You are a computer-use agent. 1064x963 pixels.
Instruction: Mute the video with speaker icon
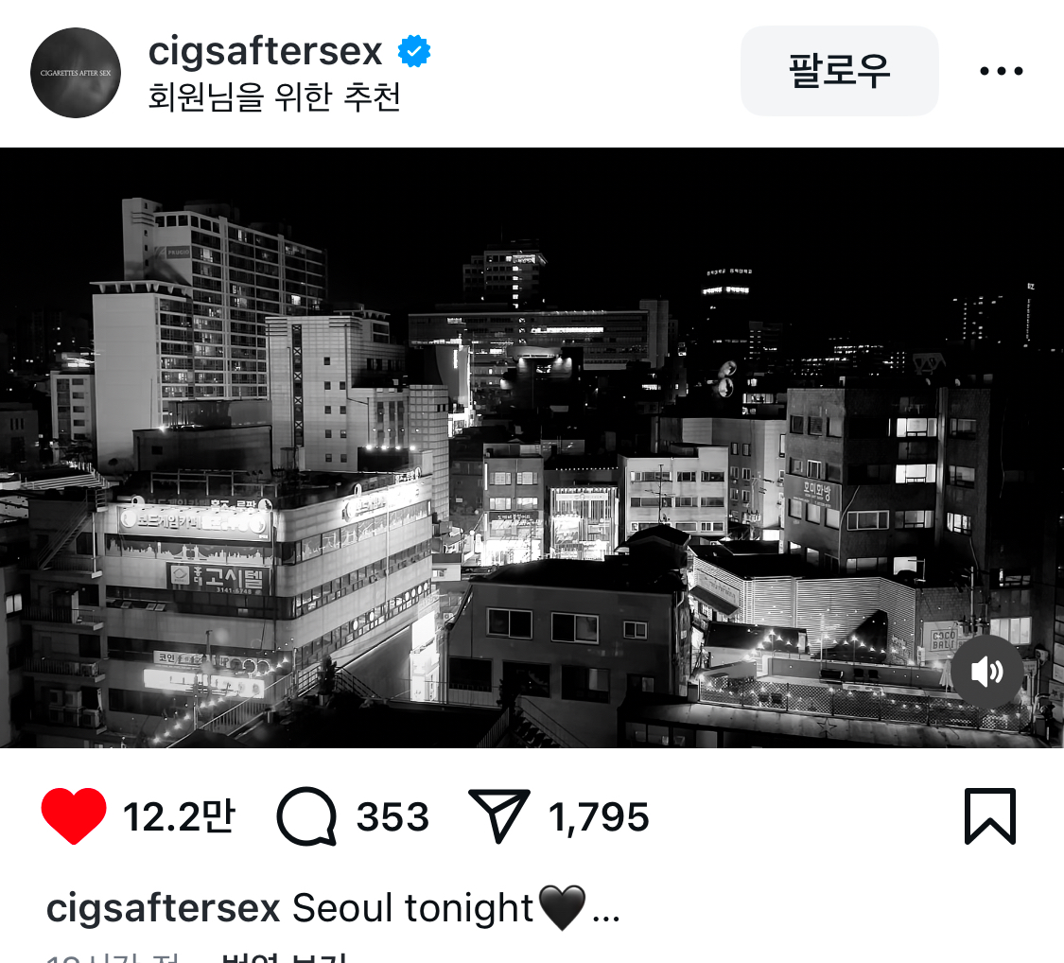click(x=986, y=672)
